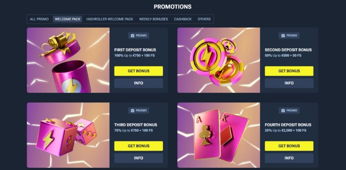Open Info for Fourth Deposit Bonus
The width and height of the screenshot is (346, 170).
(x=289, y=158)
